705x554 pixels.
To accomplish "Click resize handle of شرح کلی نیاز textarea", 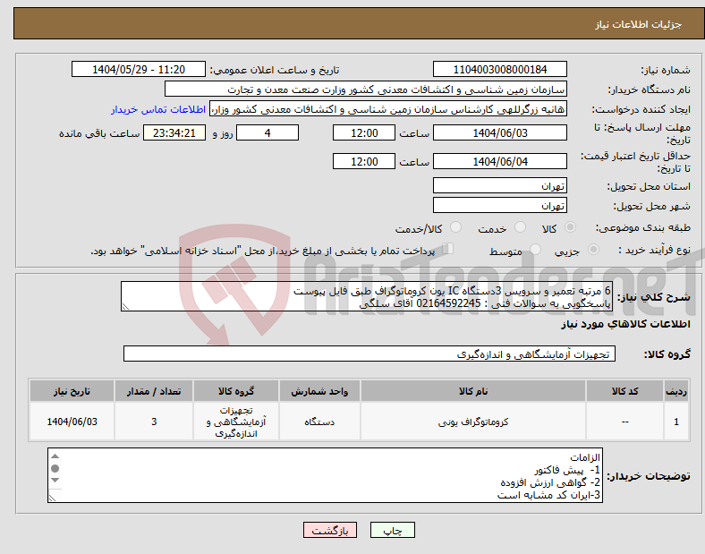I will click(x=125, y=306).
